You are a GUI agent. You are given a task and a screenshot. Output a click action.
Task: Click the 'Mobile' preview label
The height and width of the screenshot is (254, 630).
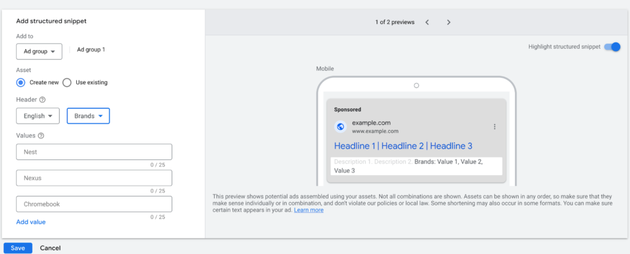pos(325,69)
